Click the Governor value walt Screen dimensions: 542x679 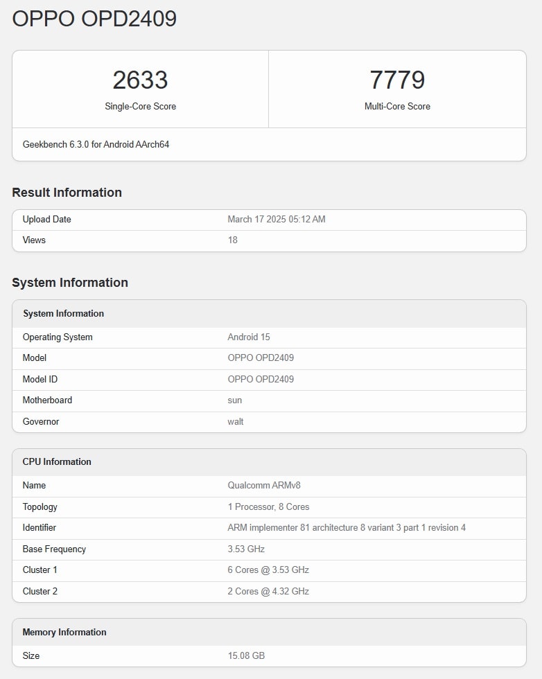click(236, 422)
